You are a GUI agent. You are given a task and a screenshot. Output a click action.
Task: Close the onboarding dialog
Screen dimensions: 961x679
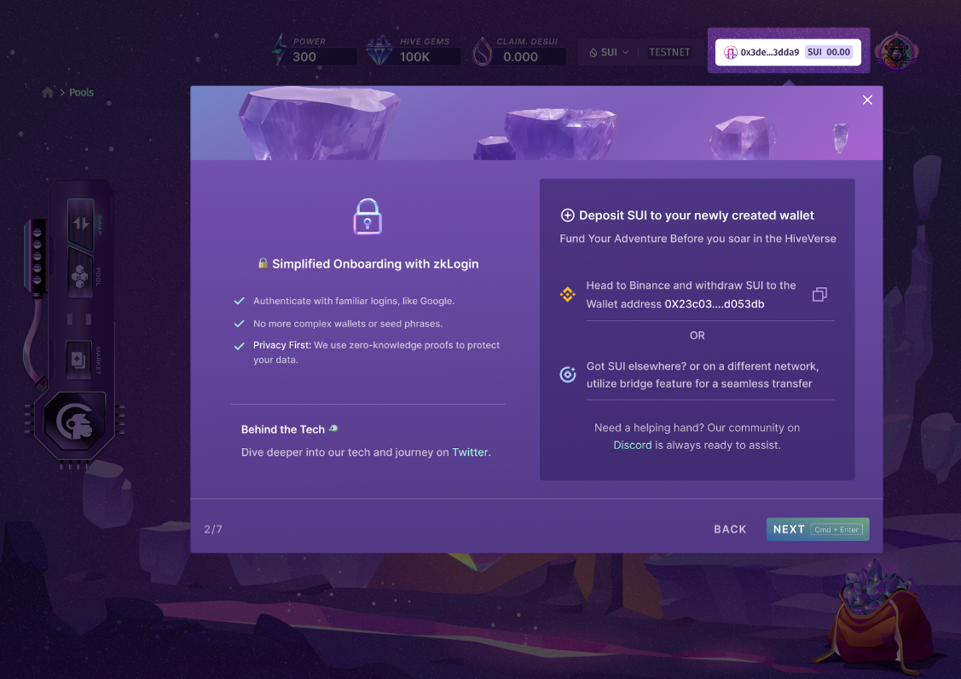(867, 100)
